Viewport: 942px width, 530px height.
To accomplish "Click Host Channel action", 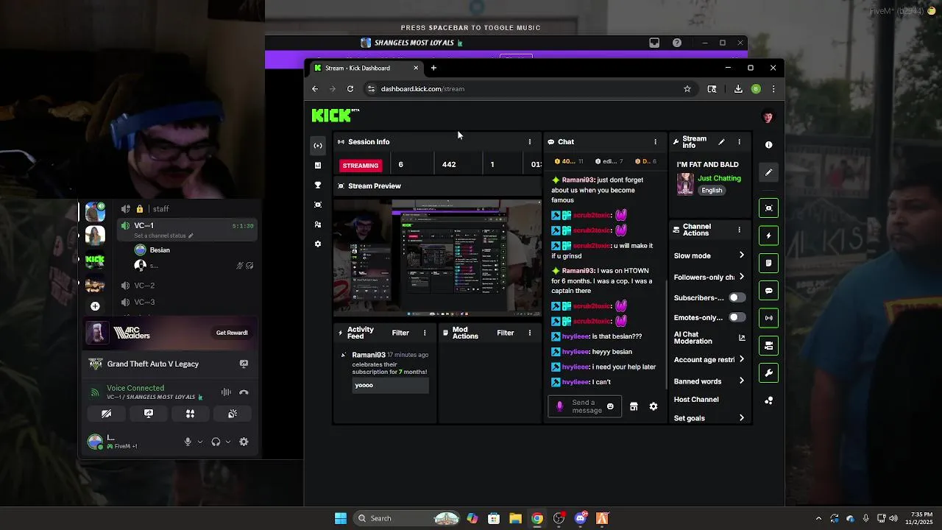I will point(696,400).
